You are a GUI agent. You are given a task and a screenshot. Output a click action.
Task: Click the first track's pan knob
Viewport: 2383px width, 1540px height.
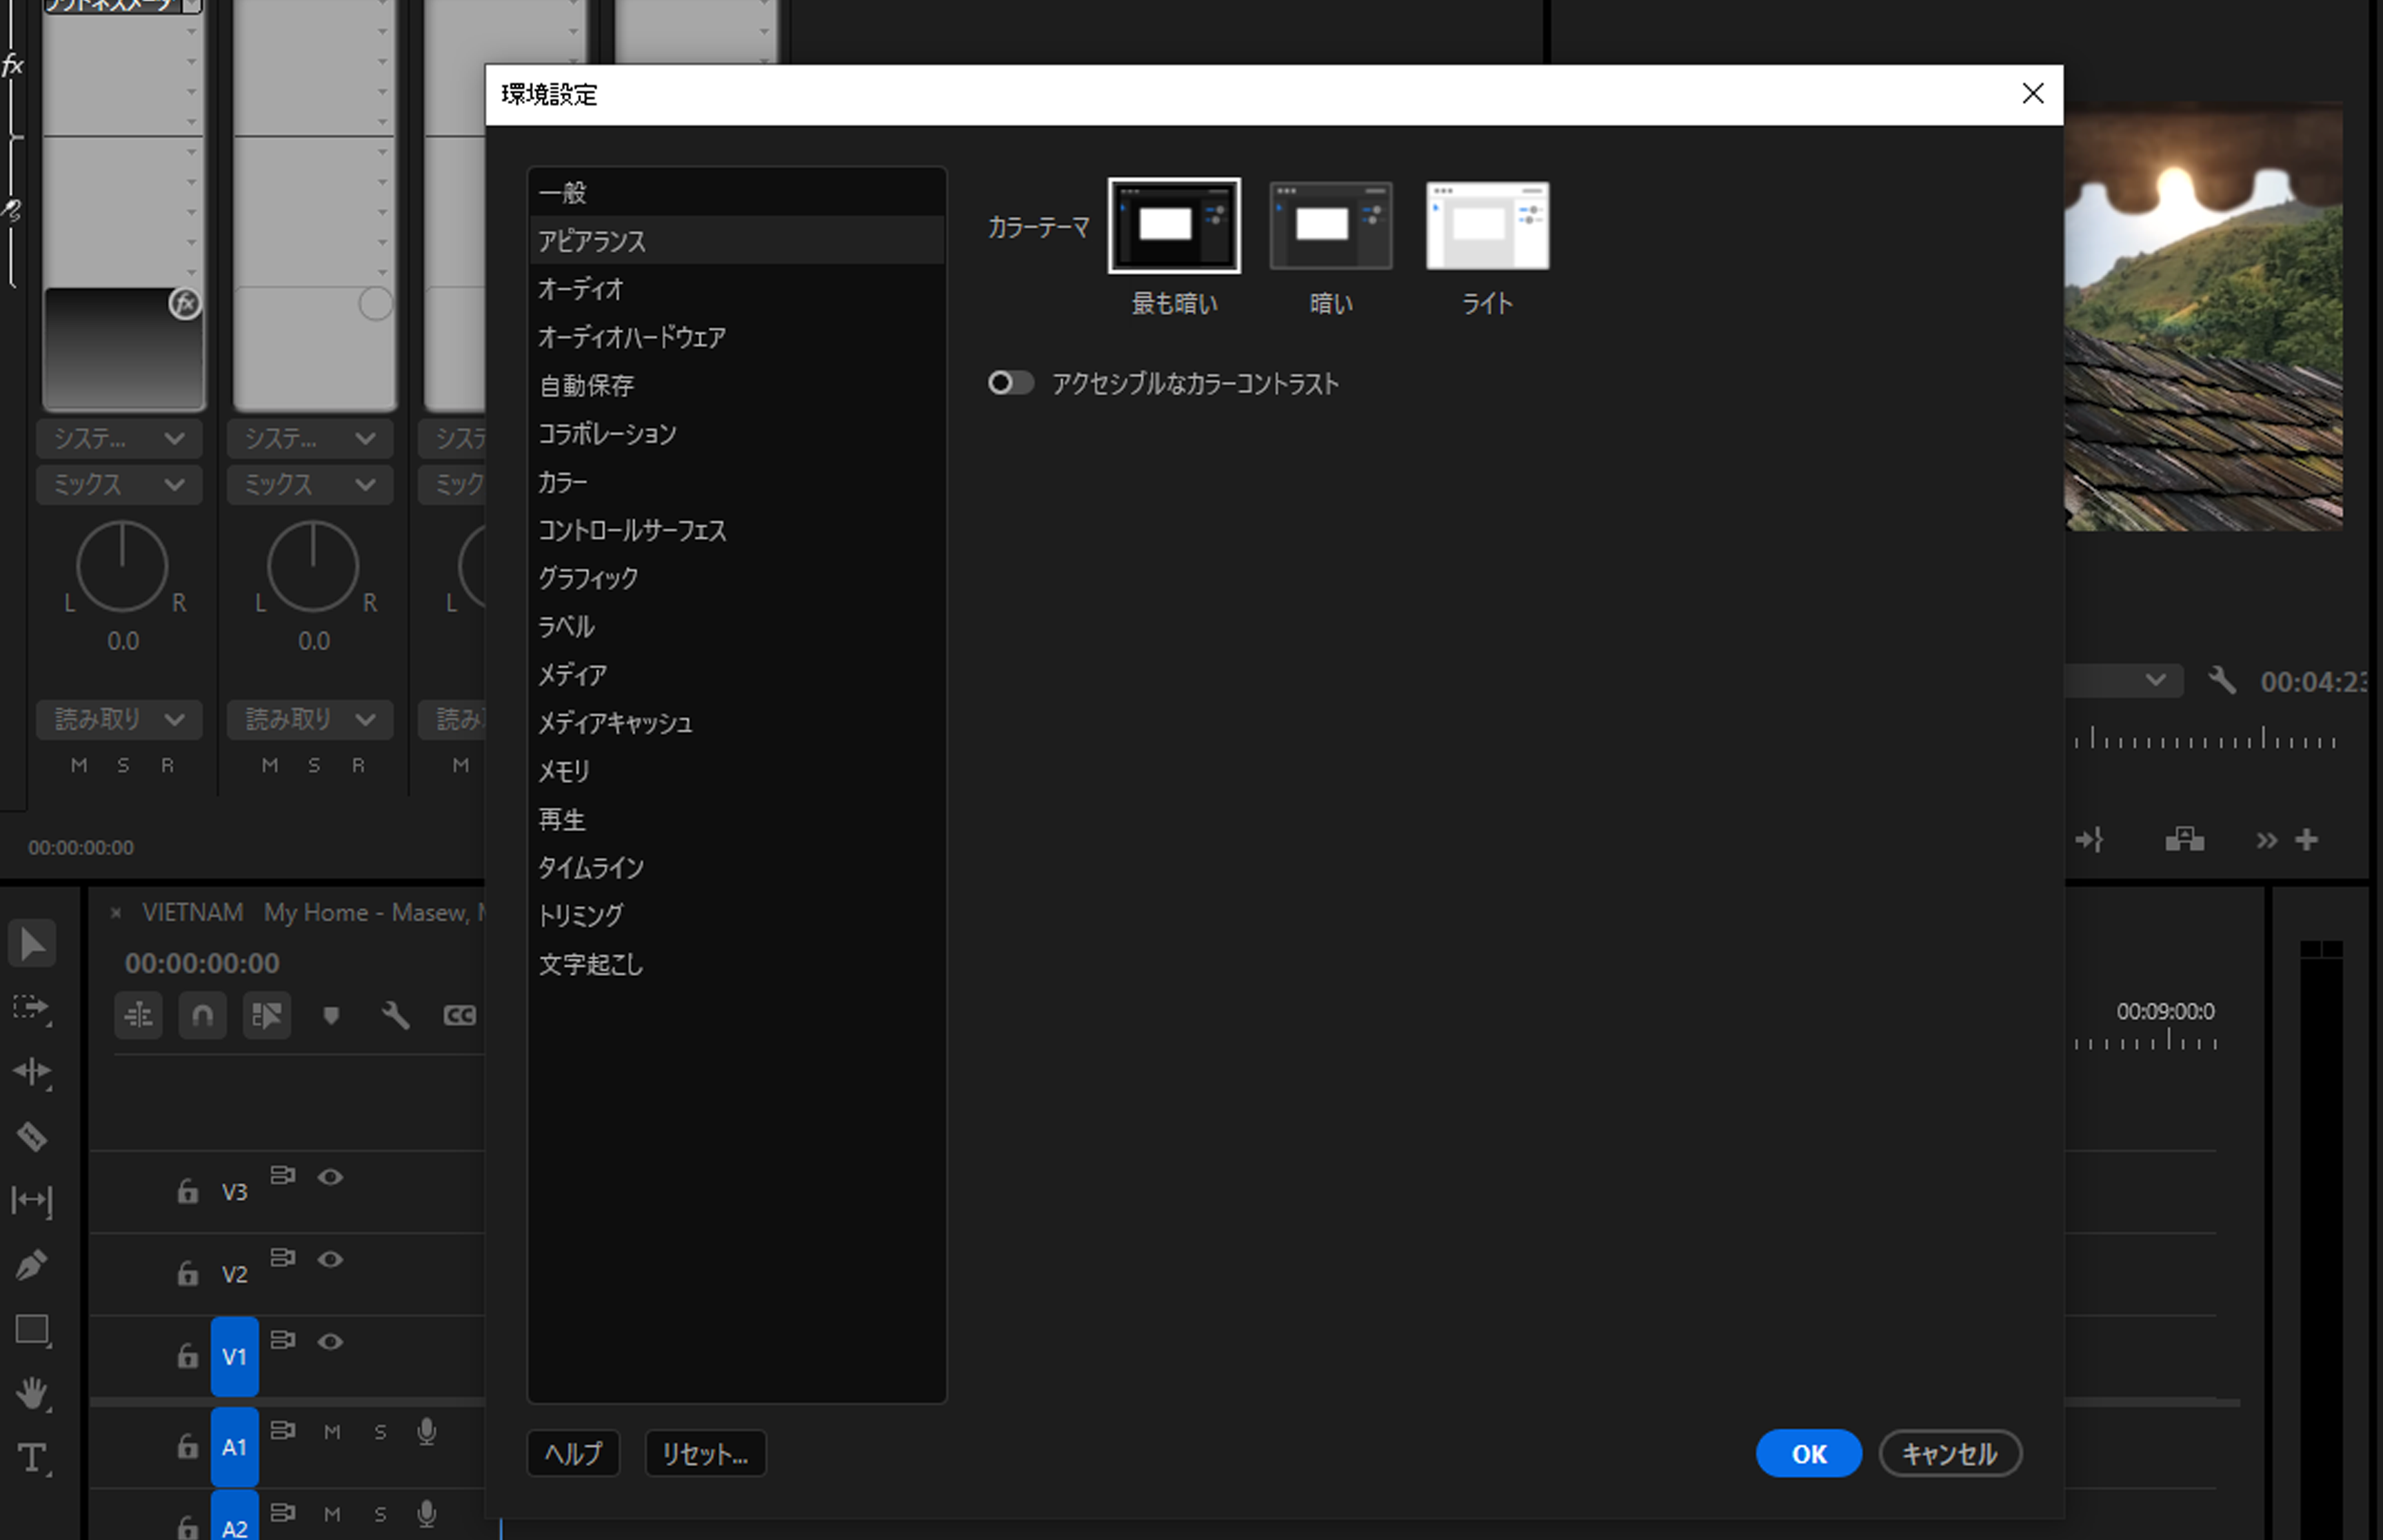(122, 566)
